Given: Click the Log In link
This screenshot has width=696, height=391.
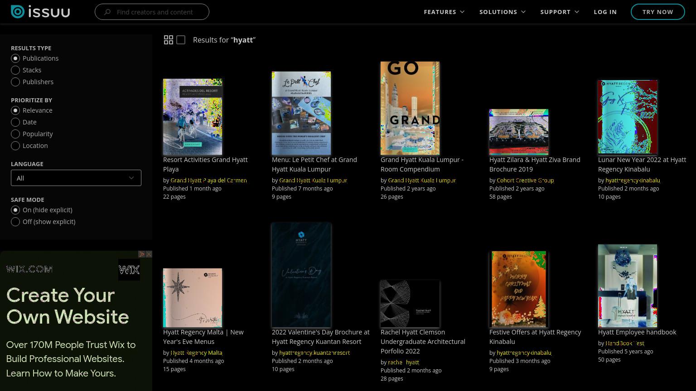Looking at the screenshot, I should (605, 12).
